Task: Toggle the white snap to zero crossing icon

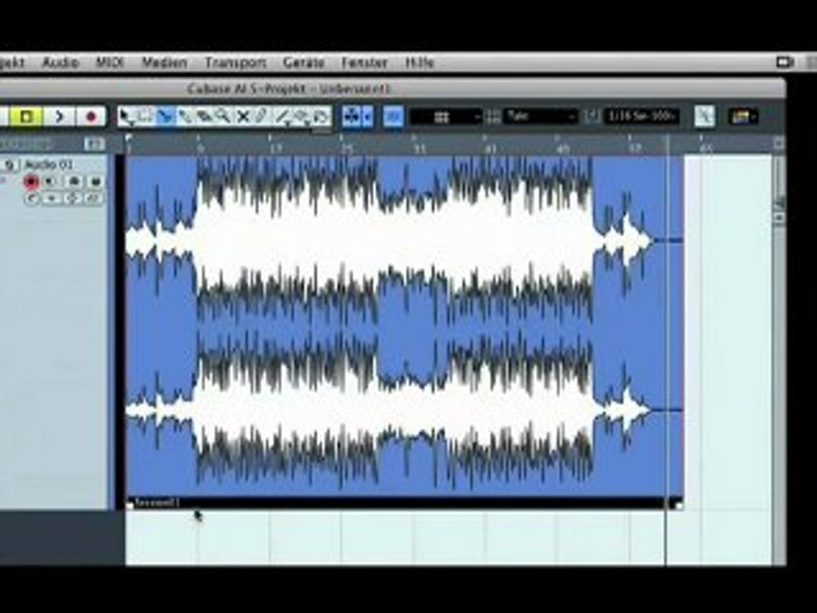Action: (x=705, y=117)
